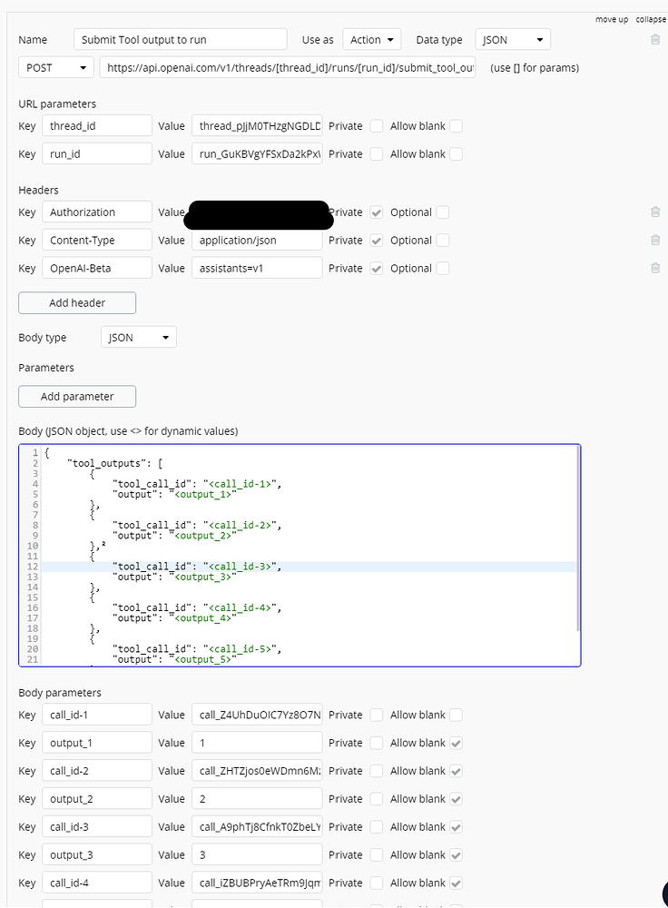Image resolution: width=668 pixels, height=908 pixels.
Task: Toggle Private for run_id parameter
Action: pyautogui.click(x=377, y=154)
